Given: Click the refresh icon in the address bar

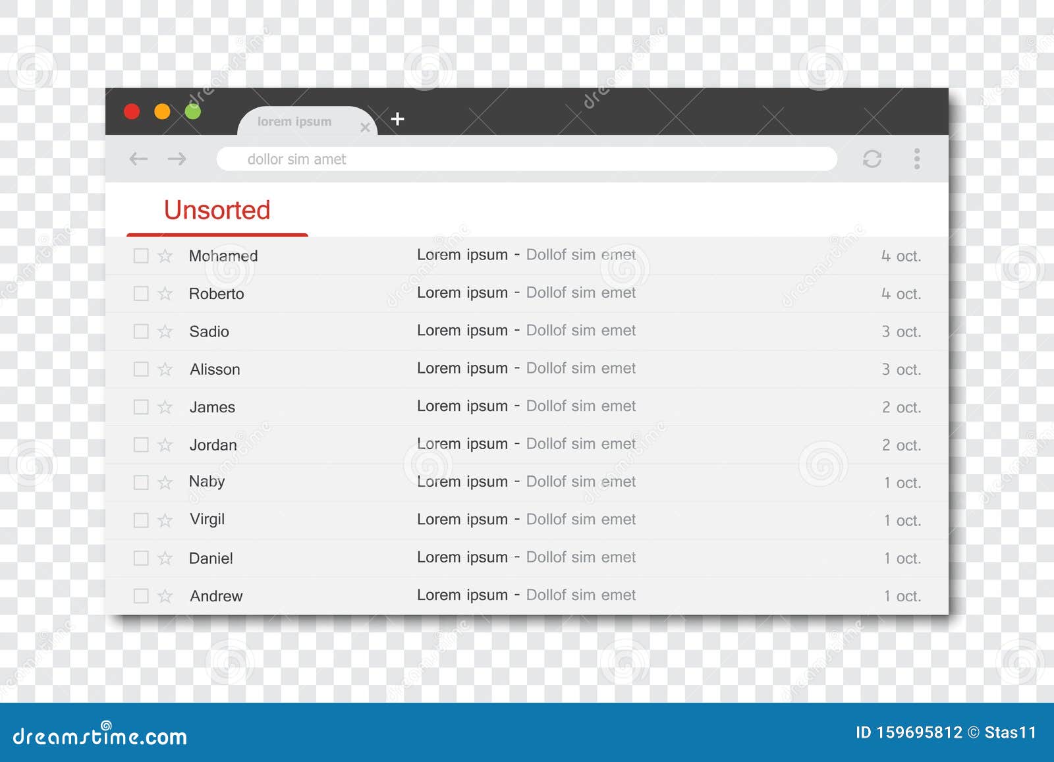Looking at the screenshot, I should (873, 159).
